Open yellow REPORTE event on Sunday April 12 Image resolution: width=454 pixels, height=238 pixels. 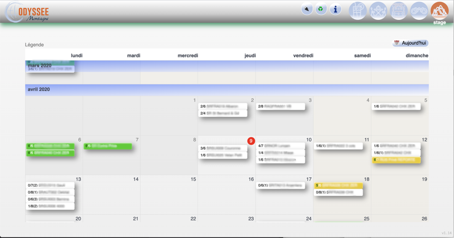tap(396, 160)
